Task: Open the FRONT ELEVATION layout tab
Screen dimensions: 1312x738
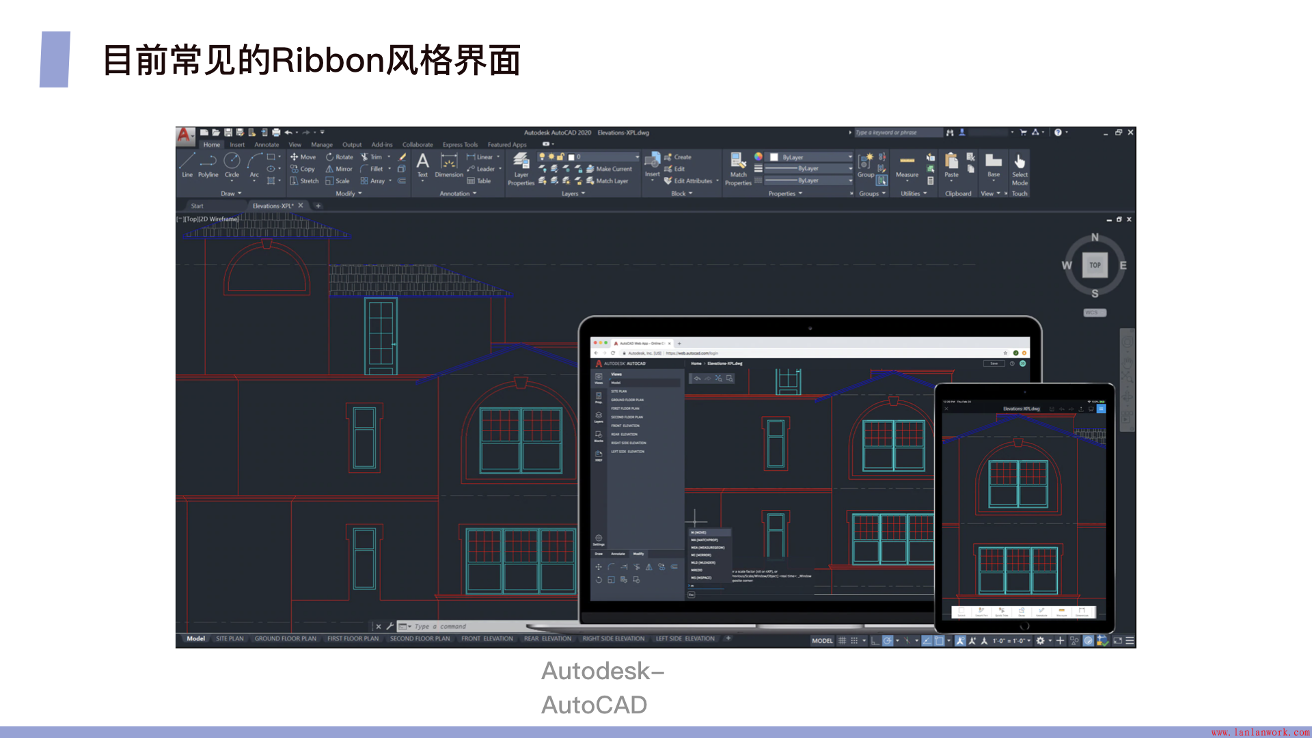Action: (487, 639)
